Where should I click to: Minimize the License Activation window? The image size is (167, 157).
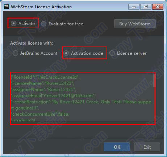click(134, 7)
